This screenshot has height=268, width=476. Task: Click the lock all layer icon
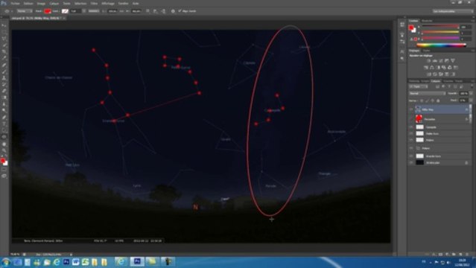[x=438, y=100]
